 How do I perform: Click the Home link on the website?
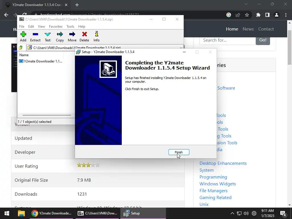[232, 29]
